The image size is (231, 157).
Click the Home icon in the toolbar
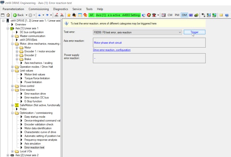8,15
